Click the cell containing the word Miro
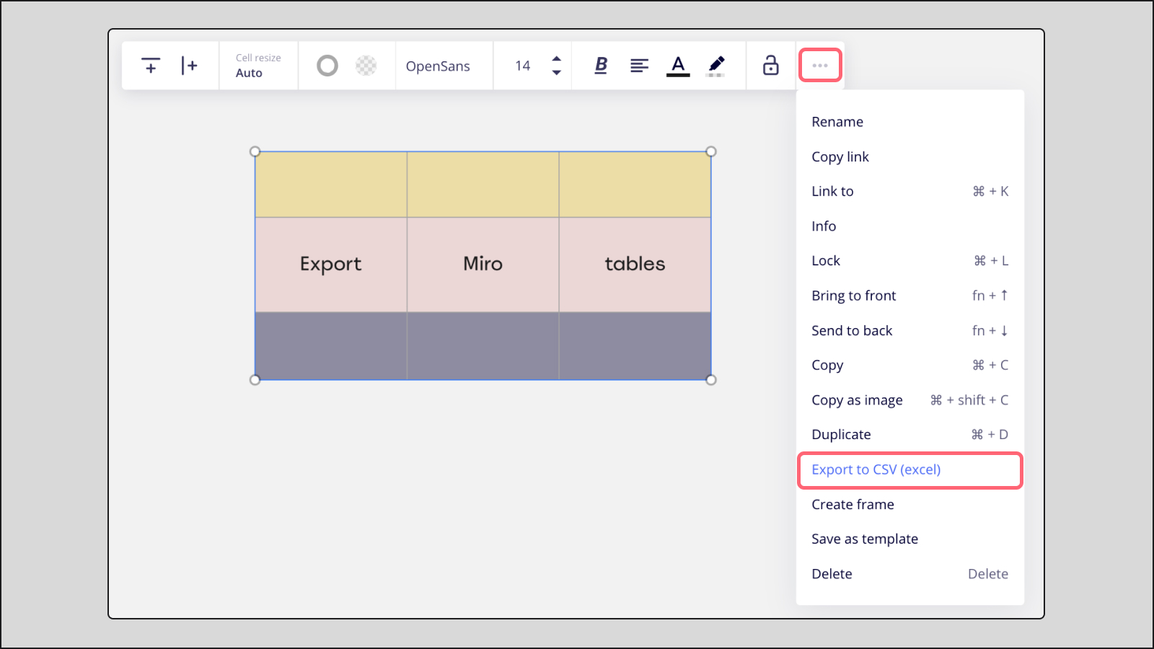The height and width of the screenshot is (649, 1154). (483, 264)
